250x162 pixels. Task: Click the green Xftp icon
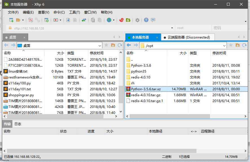pos(128,20)
